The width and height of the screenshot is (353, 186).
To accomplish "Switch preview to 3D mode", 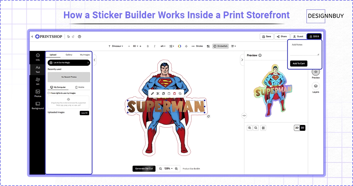I will [x=303, y=128].
